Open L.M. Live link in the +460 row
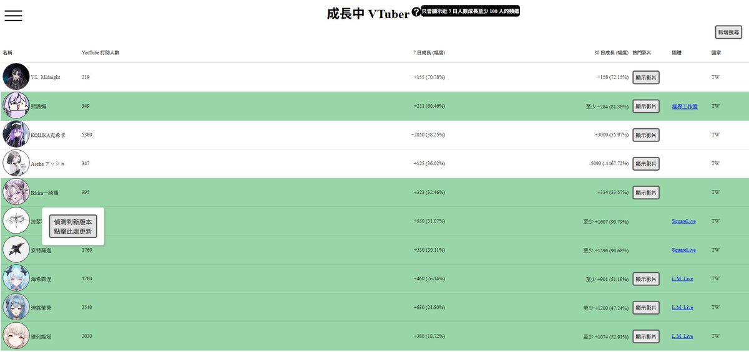This screenshot has width=749, height=352. (682, 278)
